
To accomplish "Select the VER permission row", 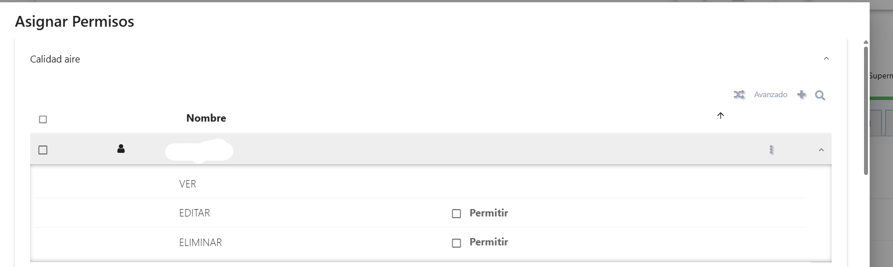I will point(420,184).
